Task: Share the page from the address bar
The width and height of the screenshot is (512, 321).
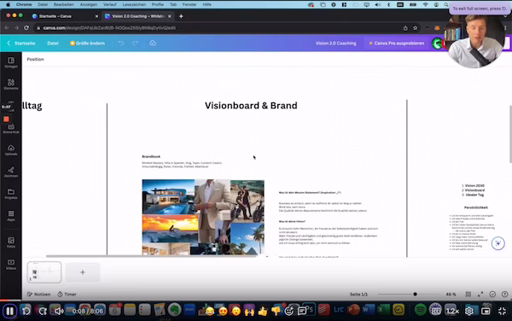Action: (x=405, y=28)
